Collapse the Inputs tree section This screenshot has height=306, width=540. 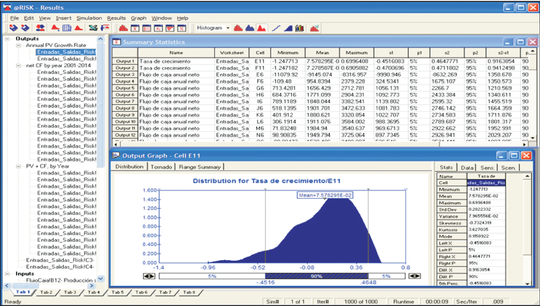click(x=7, y=274)
